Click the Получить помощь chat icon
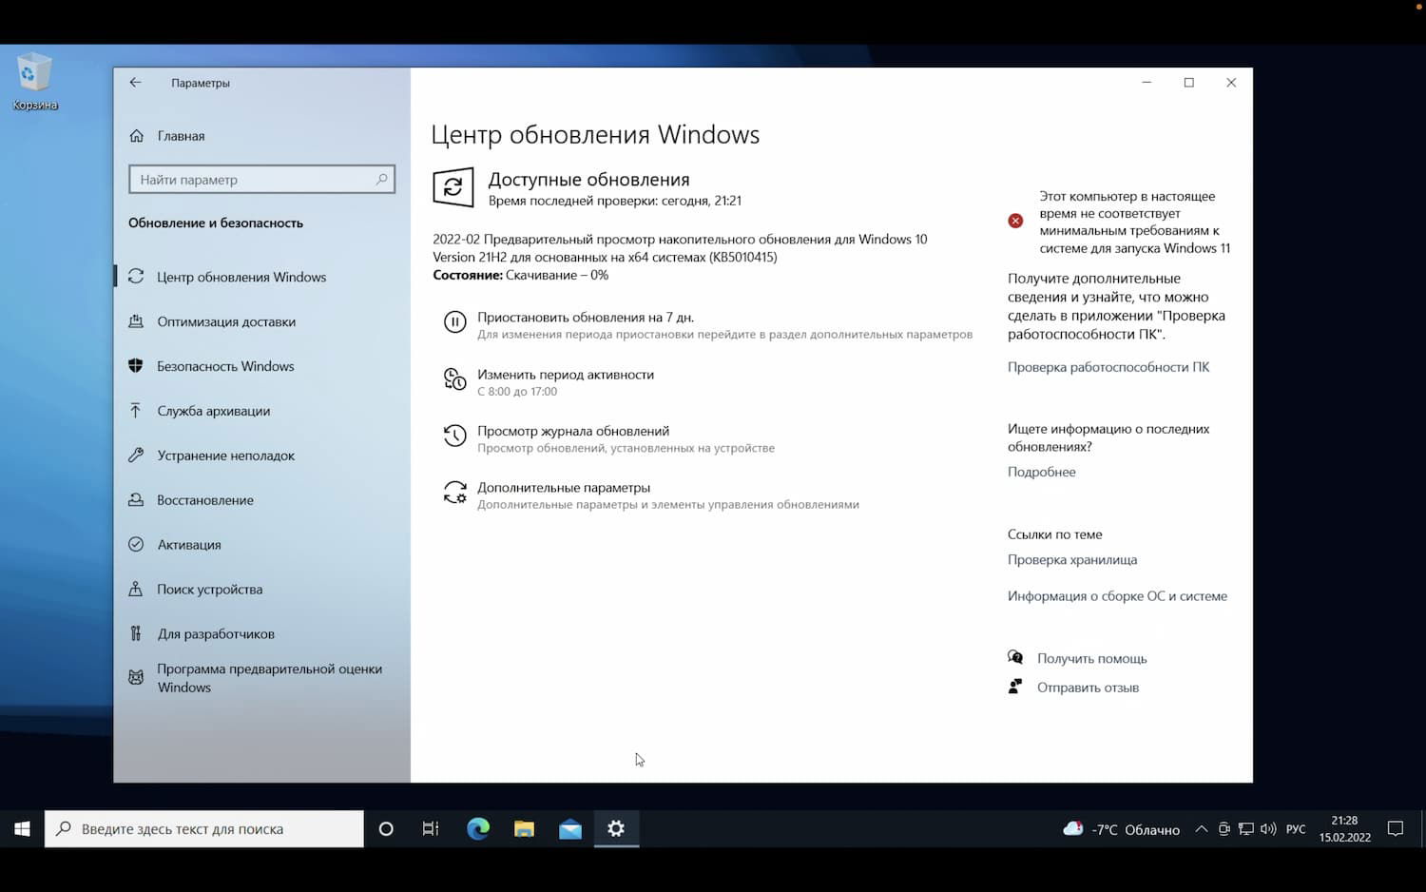This screenshot has width=1426, height=892. pos(1015,657)
